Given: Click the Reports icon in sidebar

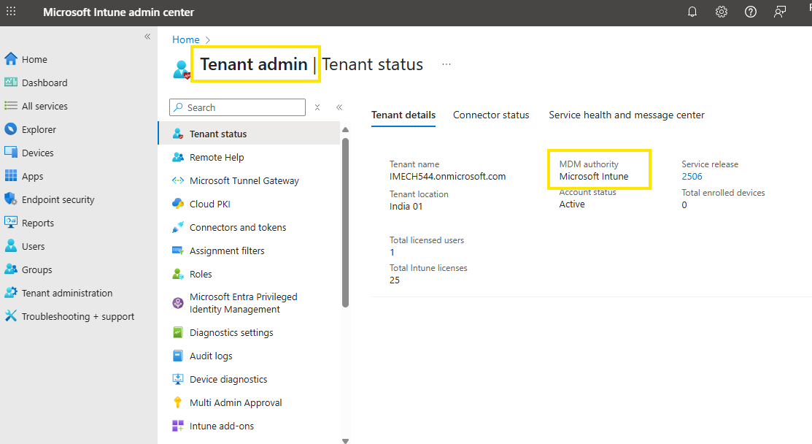Looking at the screenshot, I should [11, 222].
